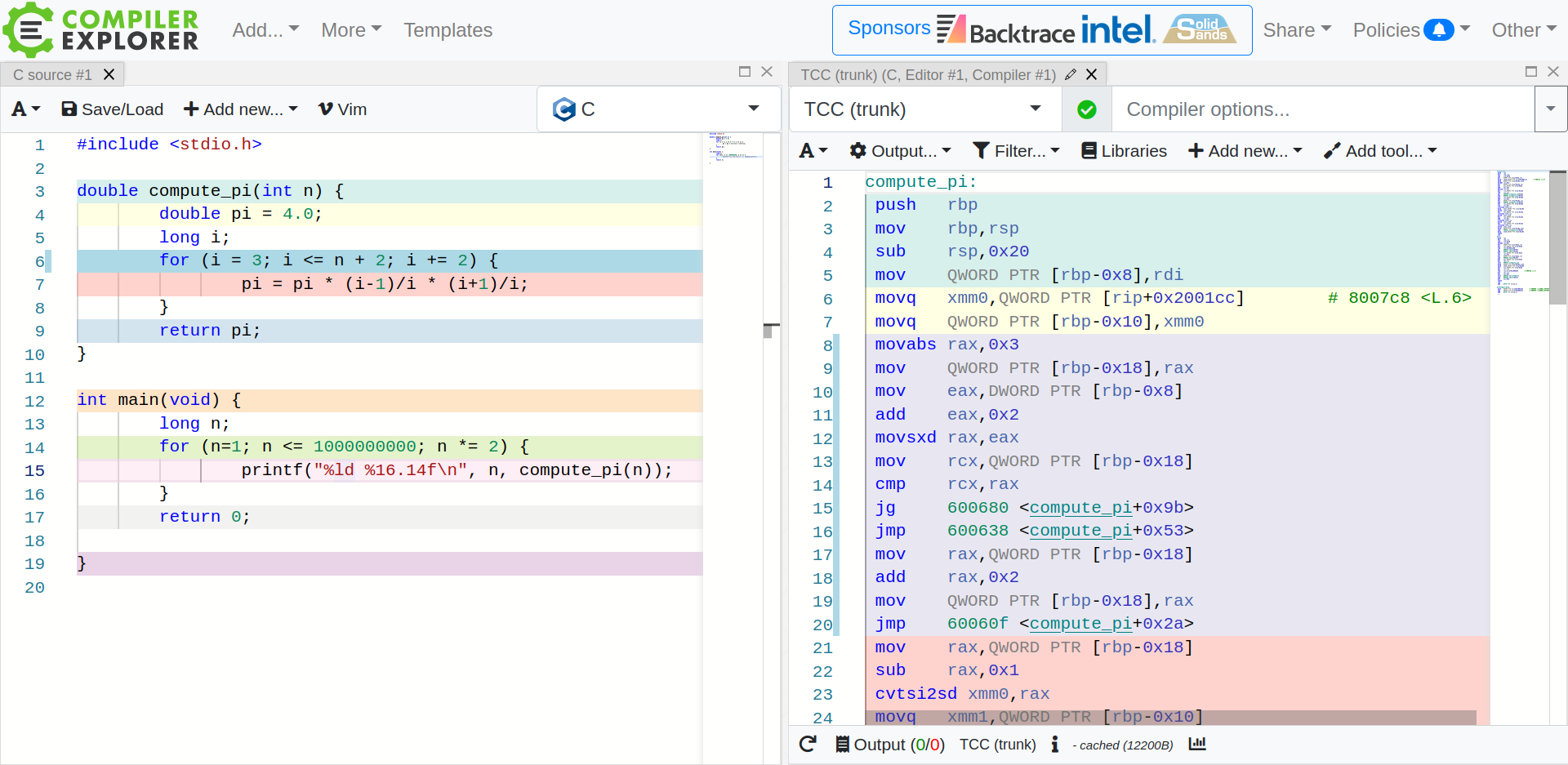
Task: Toggle Vim mode in editor
Action: tap(342, 109)
